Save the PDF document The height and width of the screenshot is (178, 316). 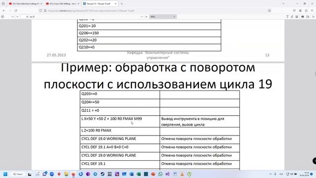(x=308, y=17)
